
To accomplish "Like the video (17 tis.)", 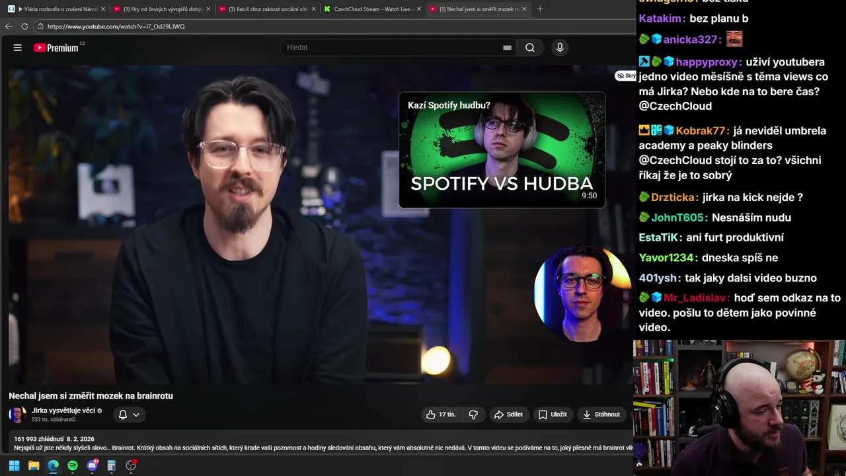I will click(441, 415).
